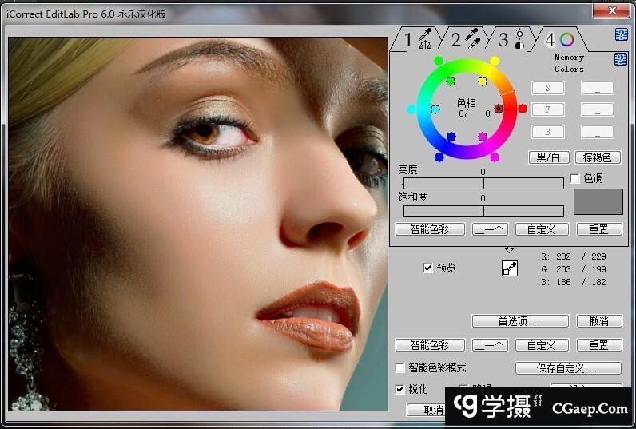
Task: Select the magenta dot inside the hue wheel
Action: (483, 137)
